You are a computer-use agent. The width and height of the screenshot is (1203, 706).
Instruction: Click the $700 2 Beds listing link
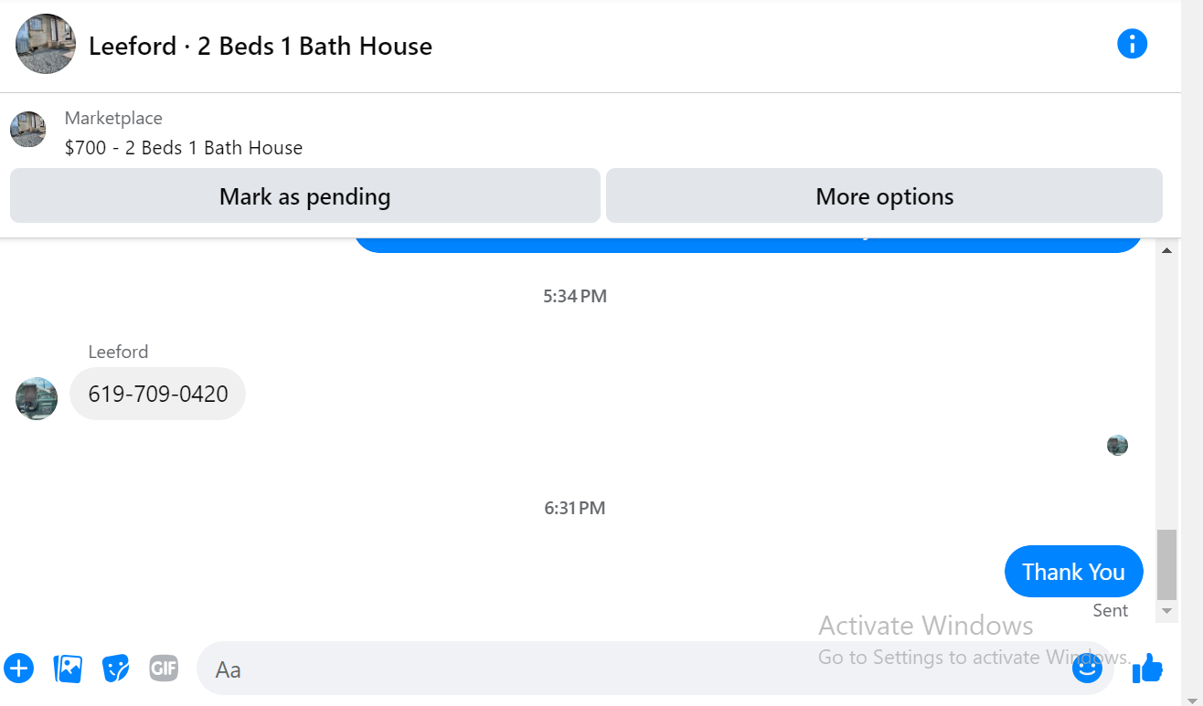pyautogui.click(x=184, y=148)
